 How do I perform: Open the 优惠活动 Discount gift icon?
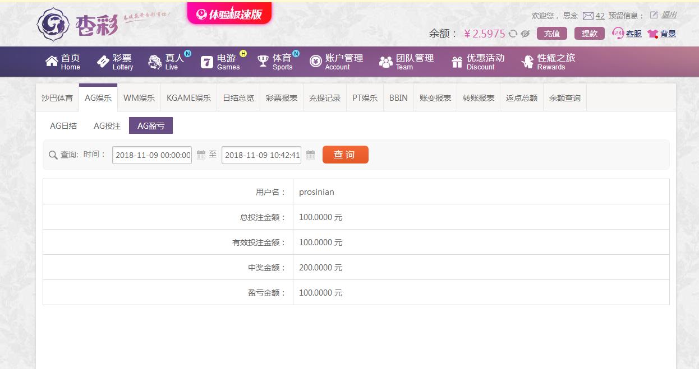coord(457,62)
